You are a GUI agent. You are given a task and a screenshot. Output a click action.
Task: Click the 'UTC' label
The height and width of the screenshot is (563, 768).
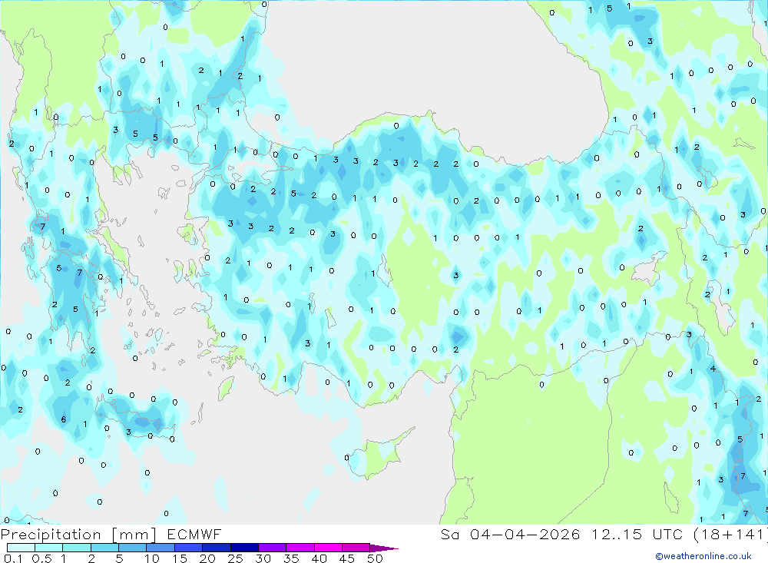coord(667,534)
